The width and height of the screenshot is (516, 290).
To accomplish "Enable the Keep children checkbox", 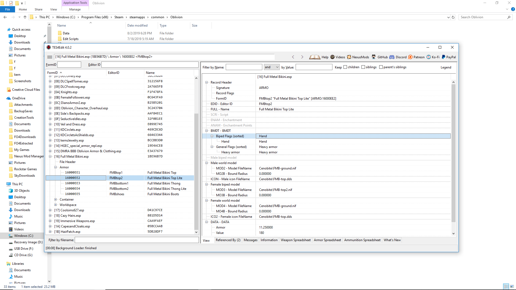I will pos(345,67).
